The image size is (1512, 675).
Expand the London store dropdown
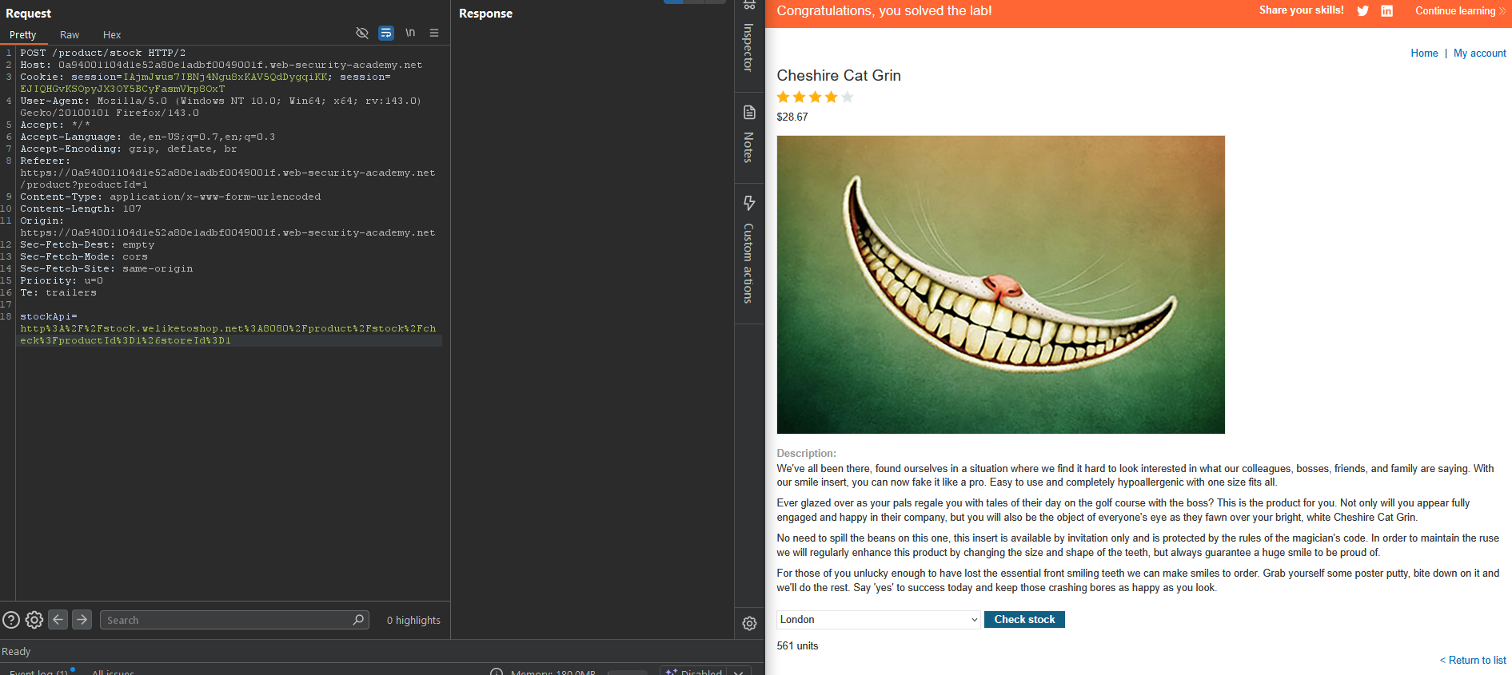click(878, 620)
